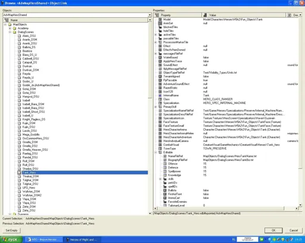Click the Value column header

244,15
